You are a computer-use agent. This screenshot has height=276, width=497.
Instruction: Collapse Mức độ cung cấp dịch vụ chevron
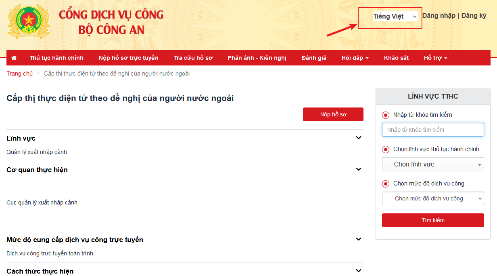359,239
